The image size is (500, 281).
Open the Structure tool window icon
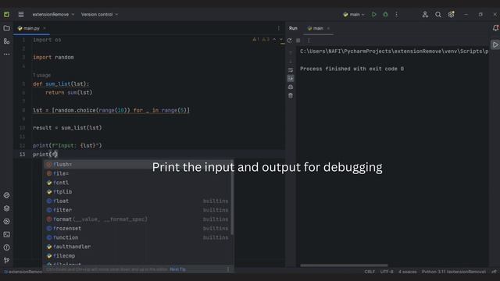point(6,41)
